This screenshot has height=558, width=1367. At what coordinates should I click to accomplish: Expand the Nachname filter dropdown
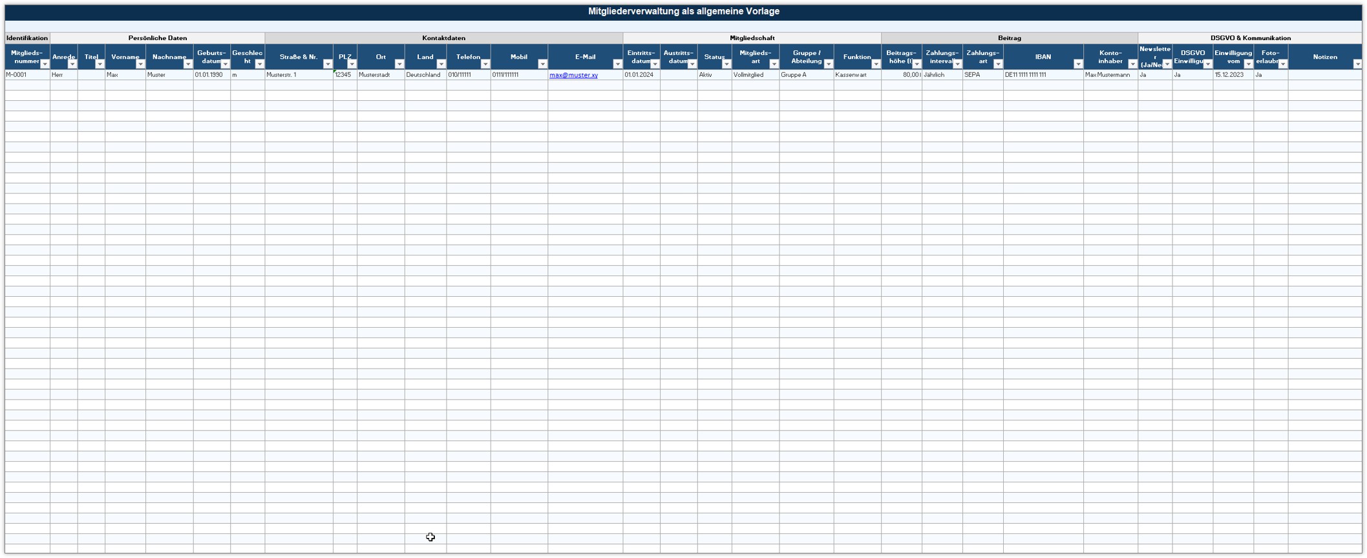(x=188, y=64)
